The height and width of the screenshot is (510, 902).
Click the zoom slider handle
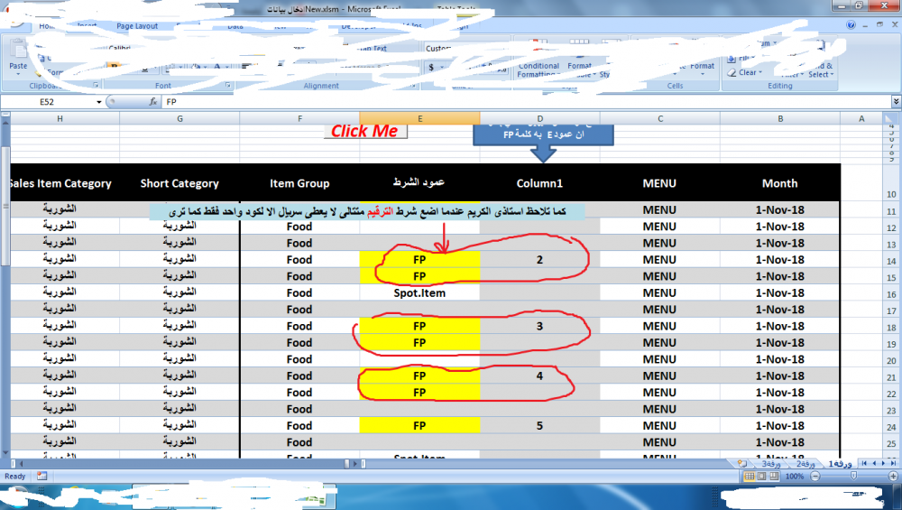coord(853,476)
